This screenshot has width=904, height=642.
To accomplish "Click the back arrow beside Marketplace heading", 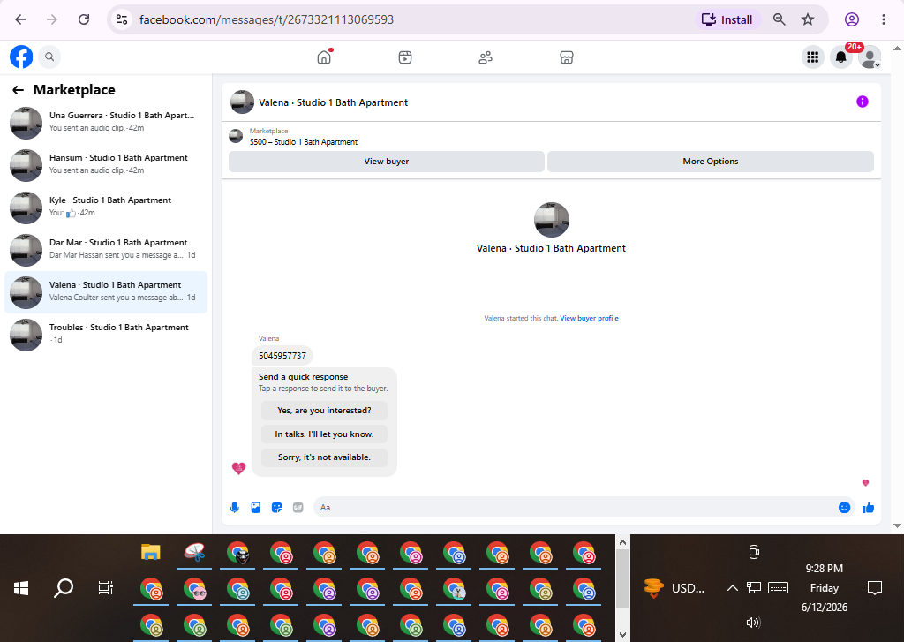I will pyautogui.click(x=18, y=90).
